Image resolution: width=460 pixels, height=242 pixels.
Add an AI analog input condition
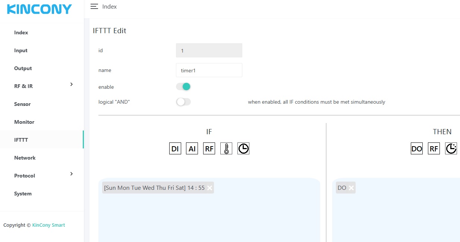192,148
